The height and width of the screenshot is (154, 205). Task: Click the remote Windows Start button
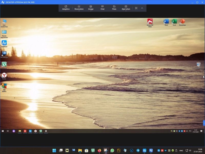[x=3, y=131]
